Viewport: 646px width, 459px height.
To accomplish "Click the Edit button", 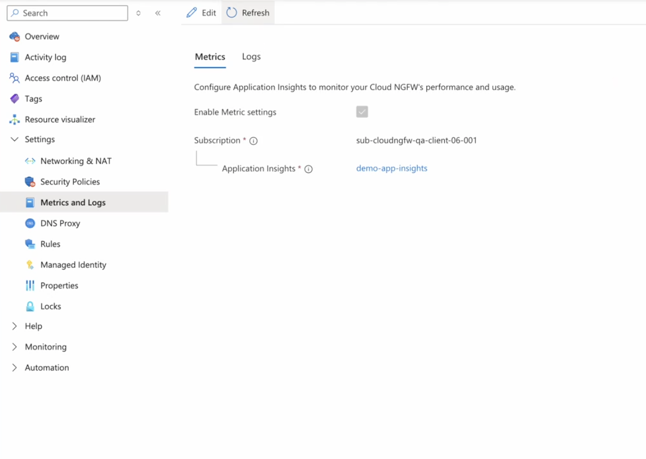I will click(x=201, y=12).
